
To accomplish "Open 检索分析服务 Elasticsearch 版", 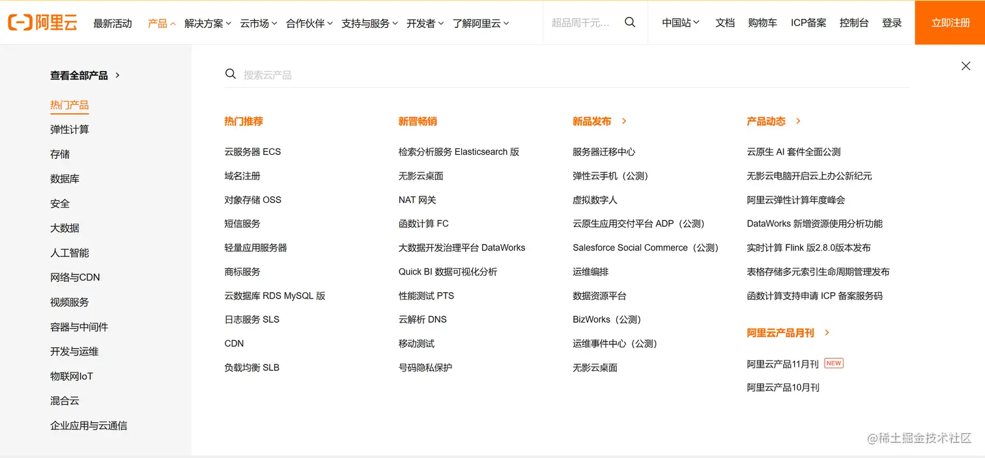I will point(459,152).
